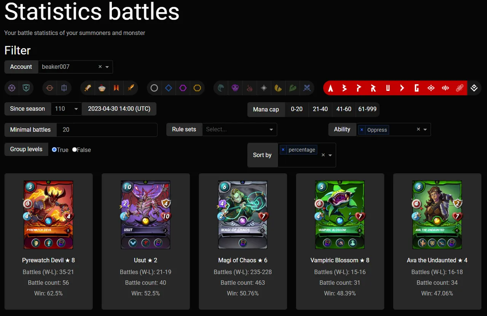Click the plain orange sword match-type icon
Viewport: 487px width, 316px height.
pos(131,88)
